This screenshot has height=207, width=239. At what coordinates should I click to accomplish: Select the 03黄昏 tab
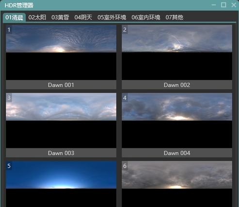pos(60,17)
